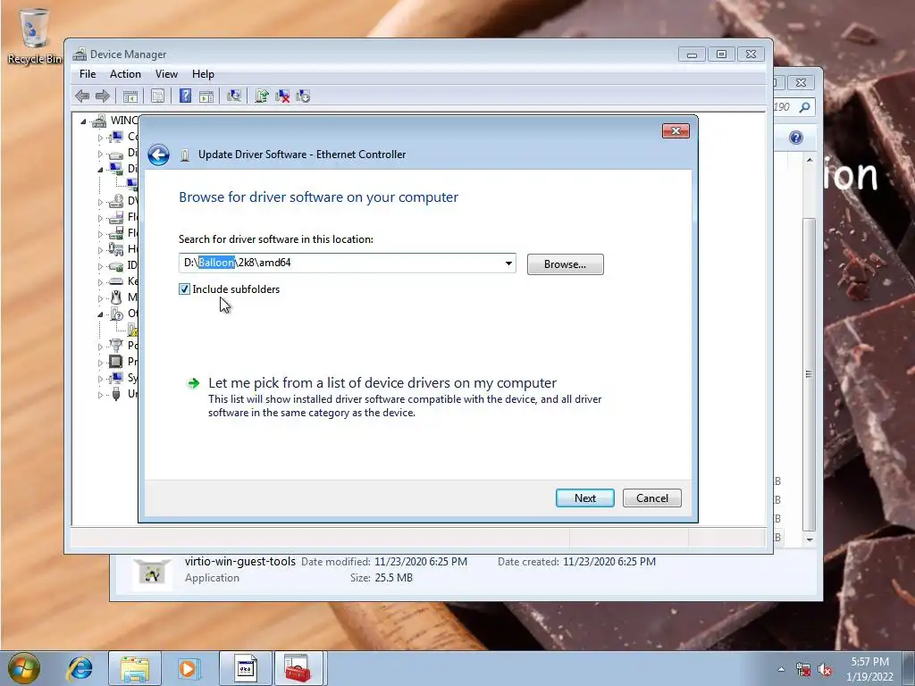Viewport: 915px width, 686px height.
Task: Click the Disable device toolbar icon
Action: pyautogui.click(x=303, y=96)
